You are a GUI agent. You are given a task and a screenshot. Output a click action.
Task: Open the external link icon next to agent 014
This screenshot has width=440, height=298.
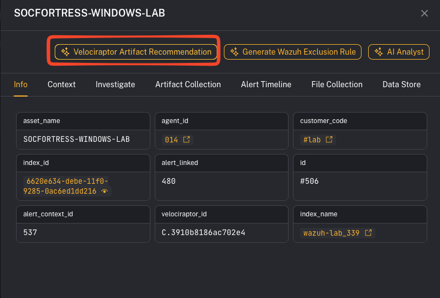pos(186,140)
